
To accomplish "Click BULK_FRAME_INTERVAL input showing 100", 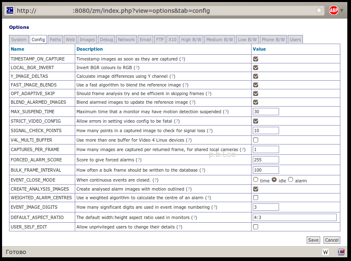I will 266,170.
